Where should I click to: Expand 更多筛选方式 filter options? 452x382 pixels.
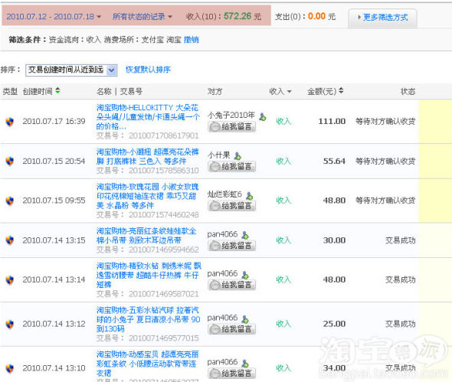click(x=382, y=18)
